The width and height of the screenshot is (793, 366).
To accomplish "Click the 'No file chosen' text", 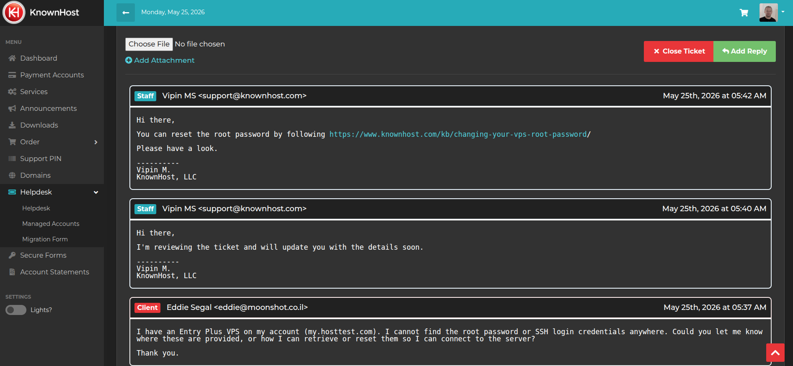I will coord(200,44).
